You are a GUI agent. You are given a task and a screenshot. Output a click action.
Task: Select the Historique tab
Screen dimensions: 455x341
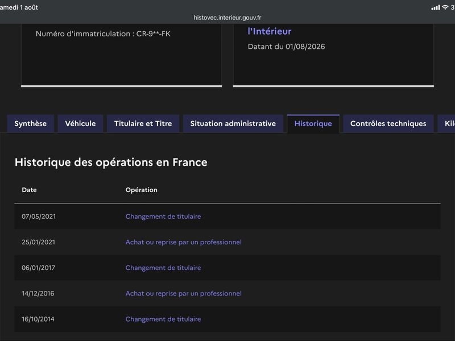[x=313, y=123]
